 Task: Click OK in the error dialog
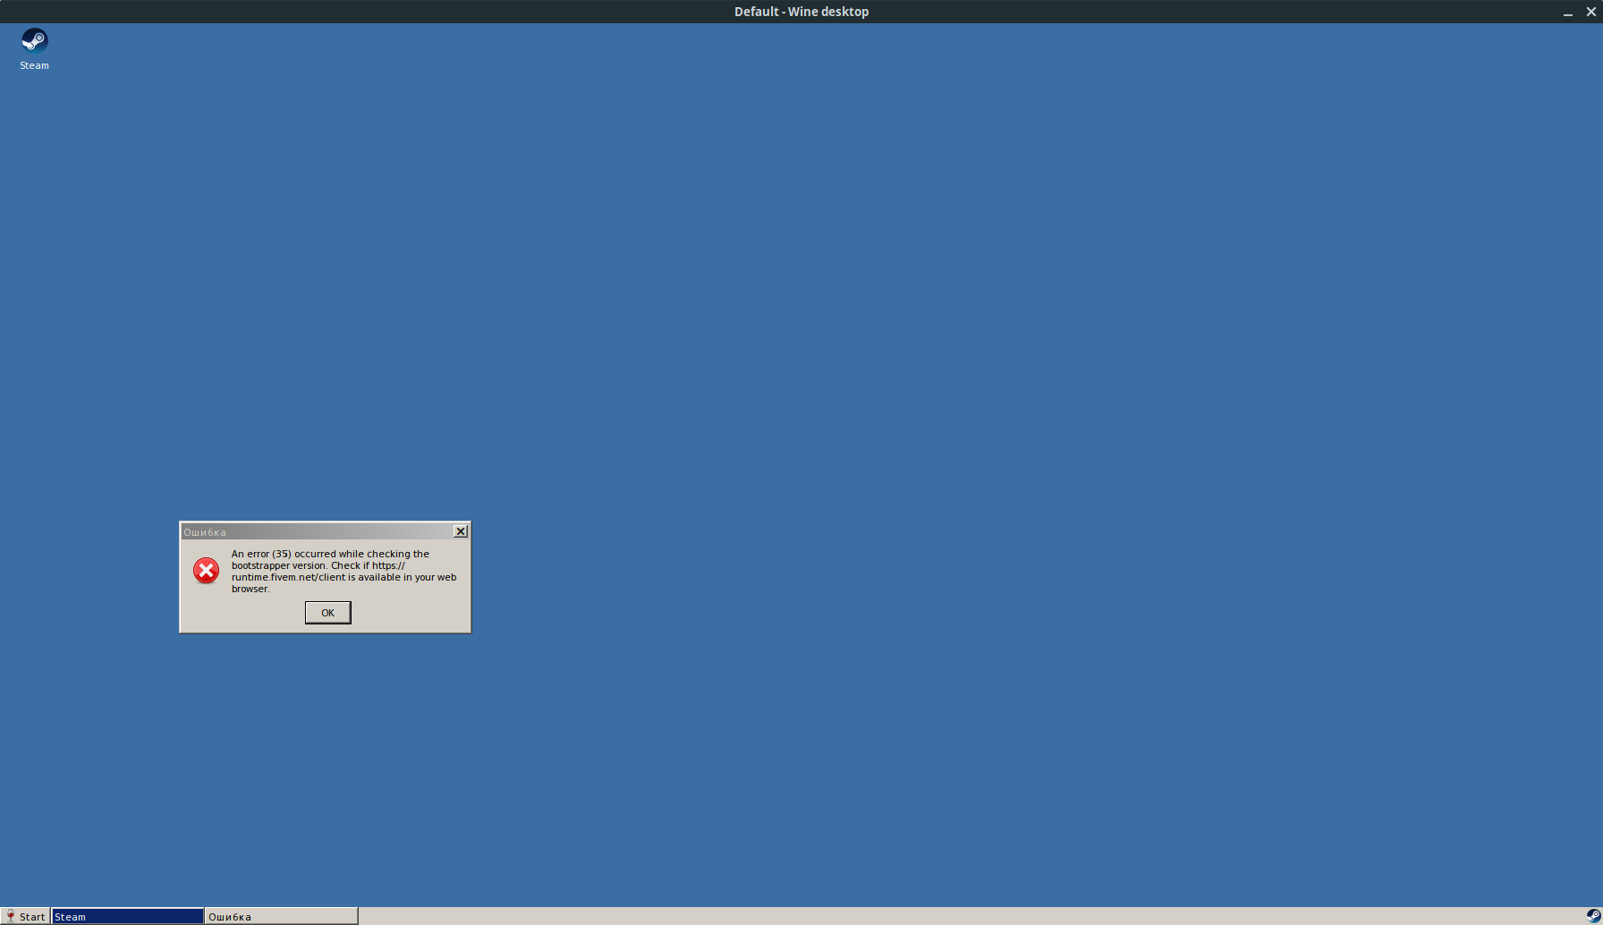coord(327,613)
